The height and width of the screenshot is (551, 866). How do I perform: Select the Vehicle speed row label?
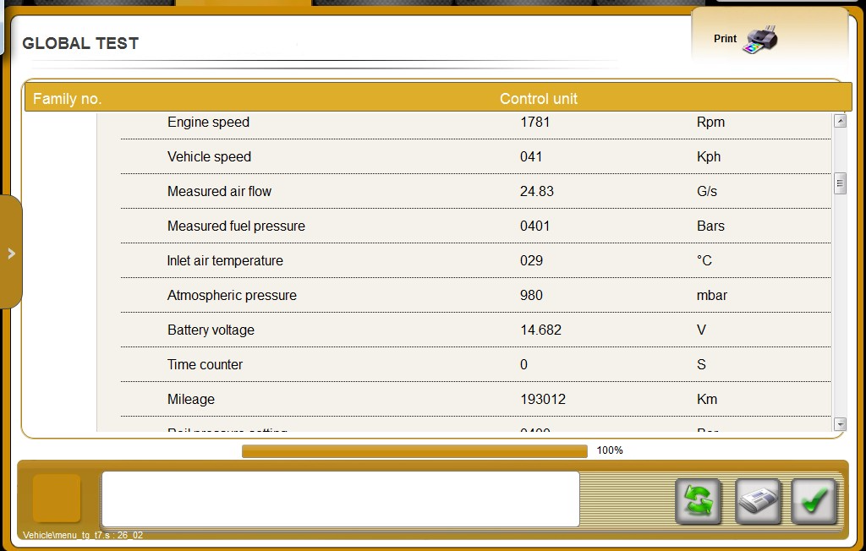210,157
